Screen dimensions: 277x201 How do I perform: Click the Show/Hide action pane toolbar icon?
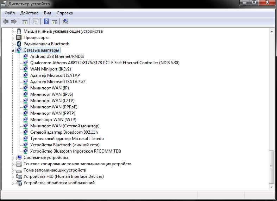point(55,22)
